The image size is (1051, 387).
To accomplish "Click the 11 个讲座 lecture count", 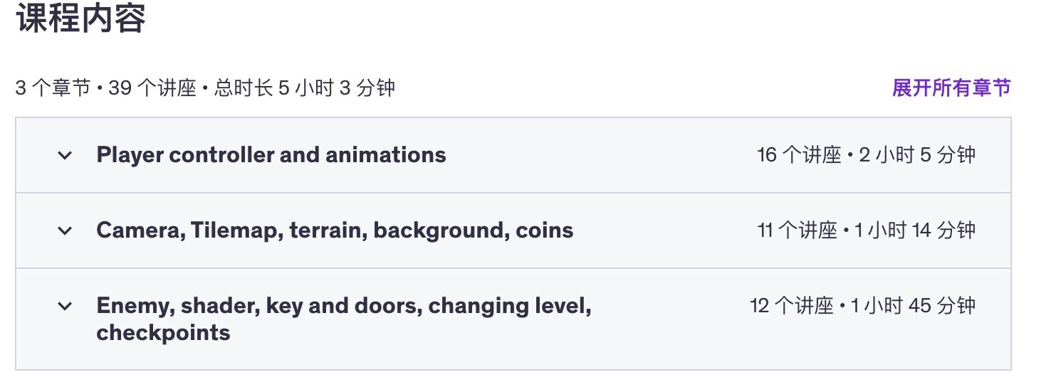I will pos(797,230).
